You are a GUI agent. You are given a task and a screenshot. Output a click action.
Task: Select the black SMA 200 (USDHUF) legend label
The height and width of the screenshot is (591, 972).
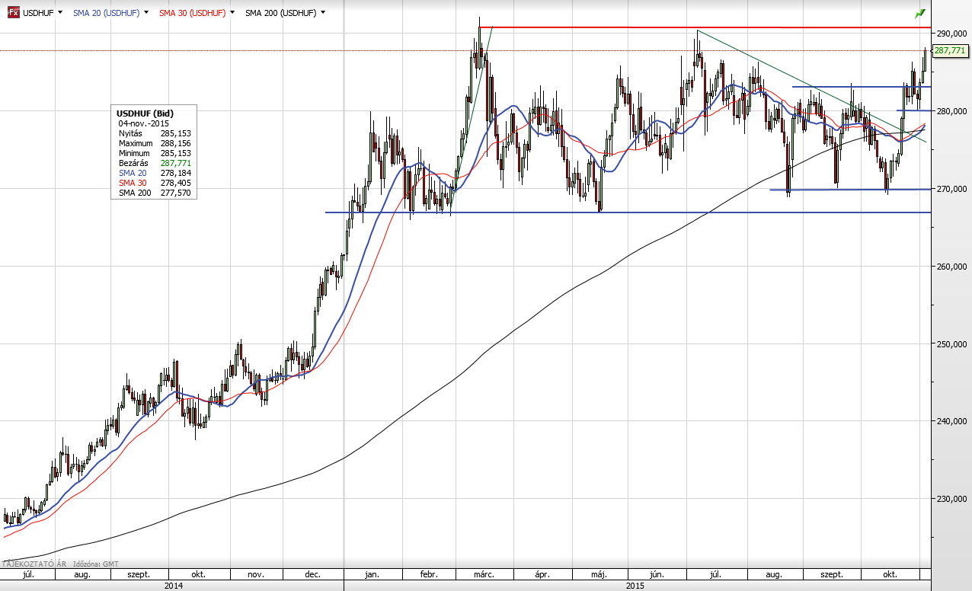pos(281,13)
